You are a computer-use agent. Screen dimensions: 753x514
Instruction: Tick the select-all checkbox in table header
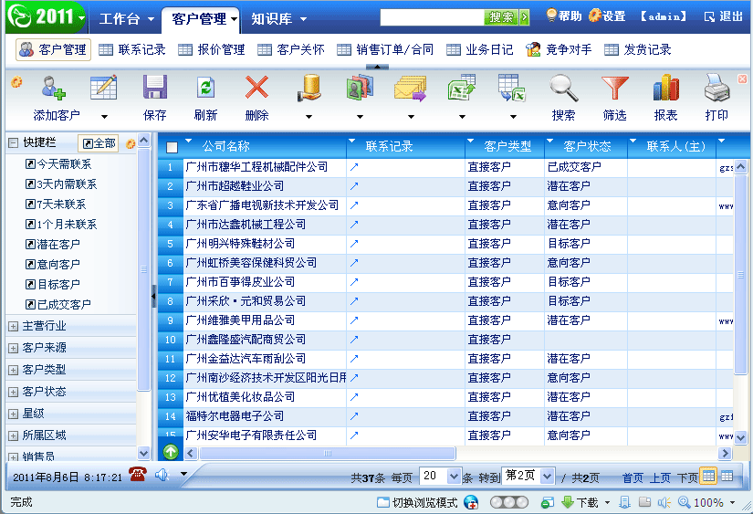pos(172,147)
